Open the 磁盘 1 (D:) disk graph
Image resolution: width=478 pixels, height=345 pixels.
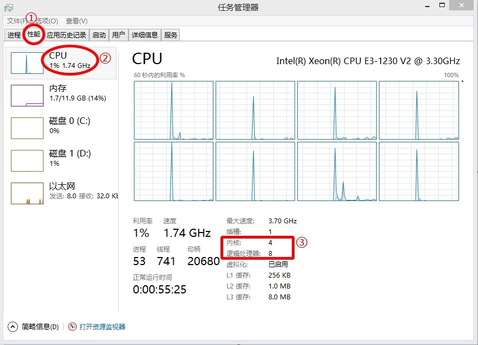[x=27, y=161]
